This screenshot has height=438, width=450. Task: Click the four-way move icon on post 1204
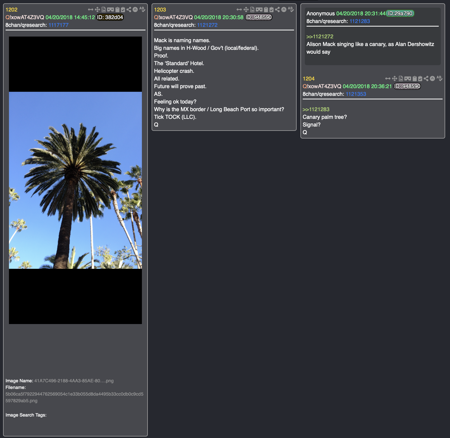coord(395,79)
